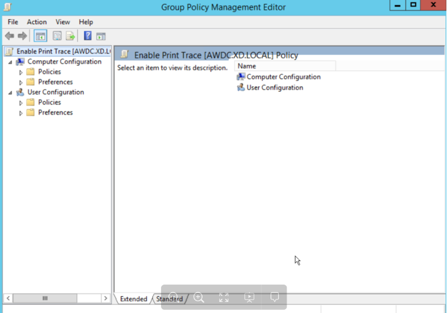The height and width of the screenshot is (313, 447).
Task: Open the Help menu
Action: click(x=86, y=22)
